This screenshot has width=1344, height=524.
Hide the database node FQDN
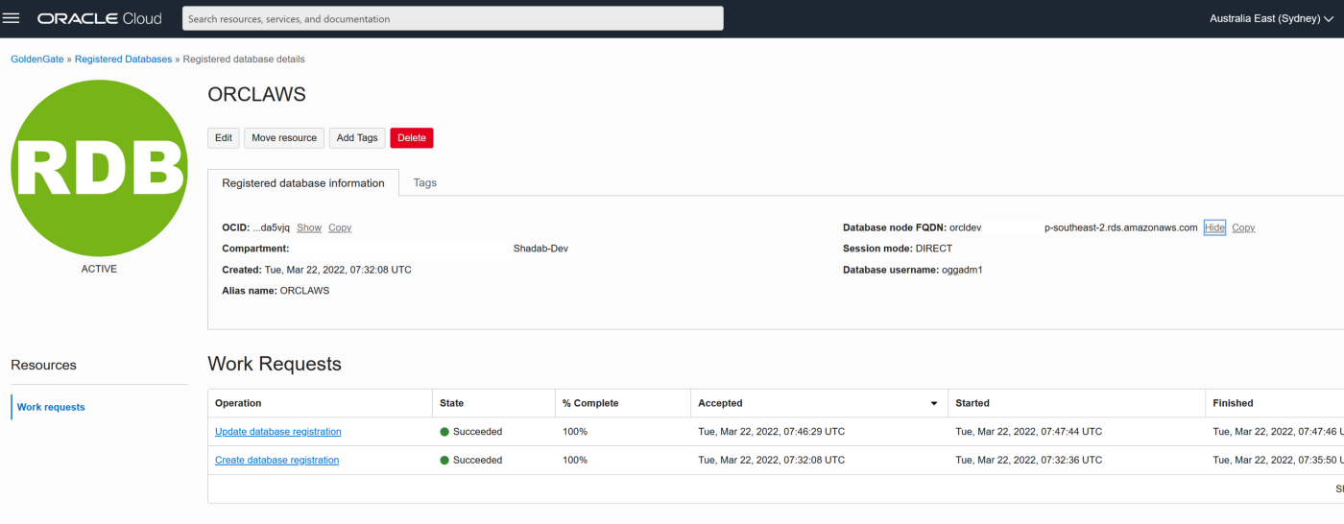(x=1214, y=228)
